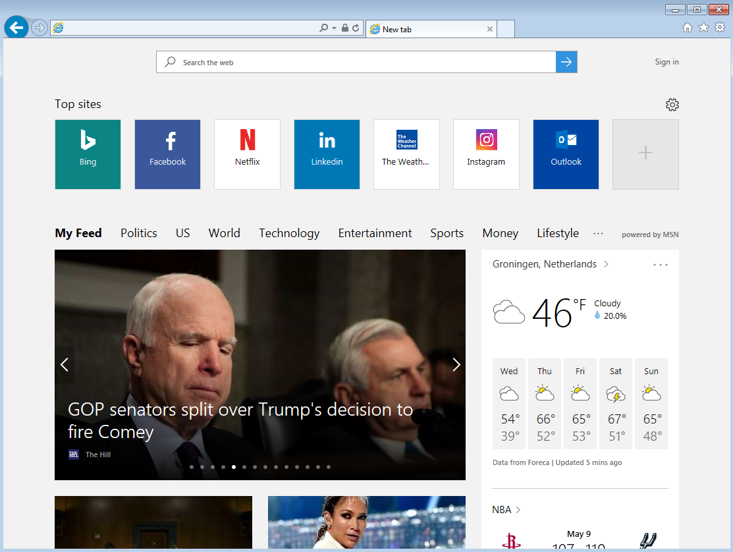This screenshot has height=552, width=733.
Task: Click the browser back arrow button
Action: coord(16,28)
